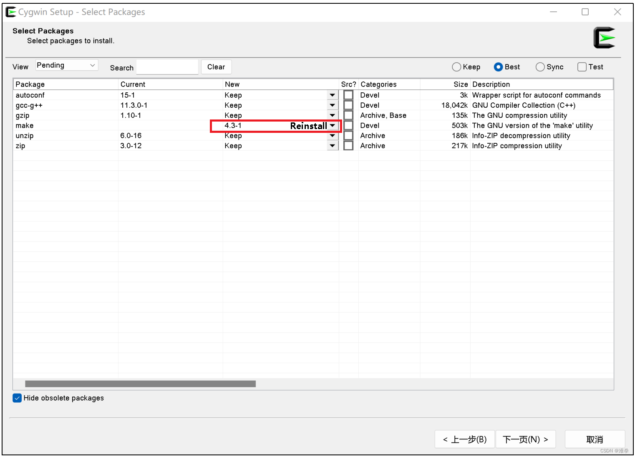Click the 18,042k size value
635x457 pixels.
click(455, 105)
